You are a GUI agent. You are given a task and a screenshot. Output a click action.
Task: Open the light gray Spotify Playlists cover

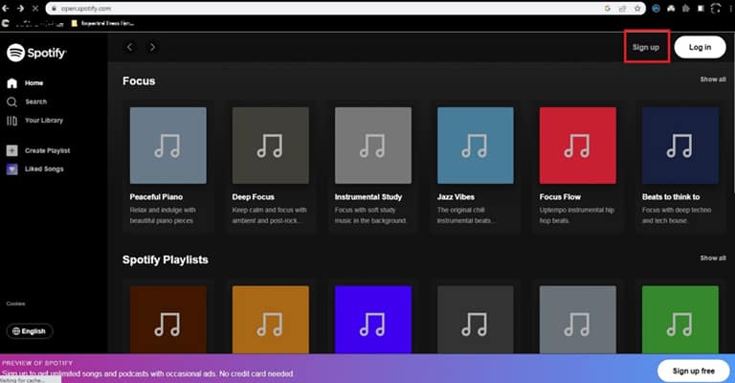pos(578,320)
